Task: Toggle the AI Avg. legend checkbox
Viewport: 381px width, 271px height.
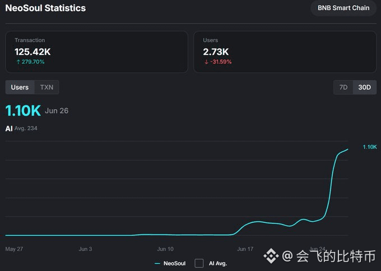Action: pos(199,263)
